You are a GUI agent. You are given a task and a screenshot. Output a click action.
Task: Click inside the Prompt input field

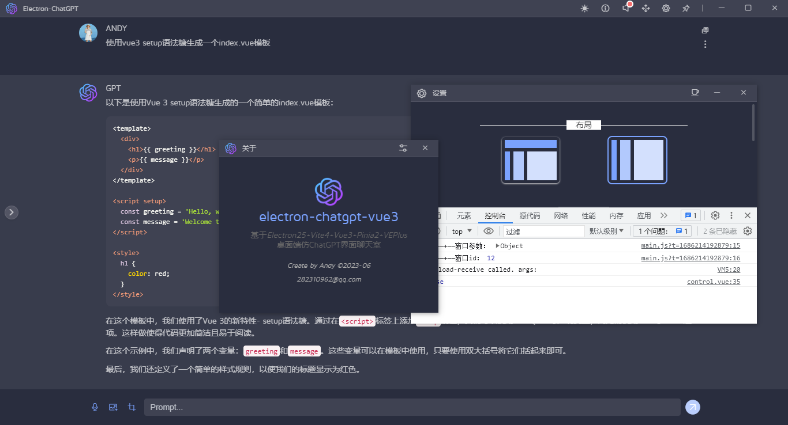pos(412,407)
